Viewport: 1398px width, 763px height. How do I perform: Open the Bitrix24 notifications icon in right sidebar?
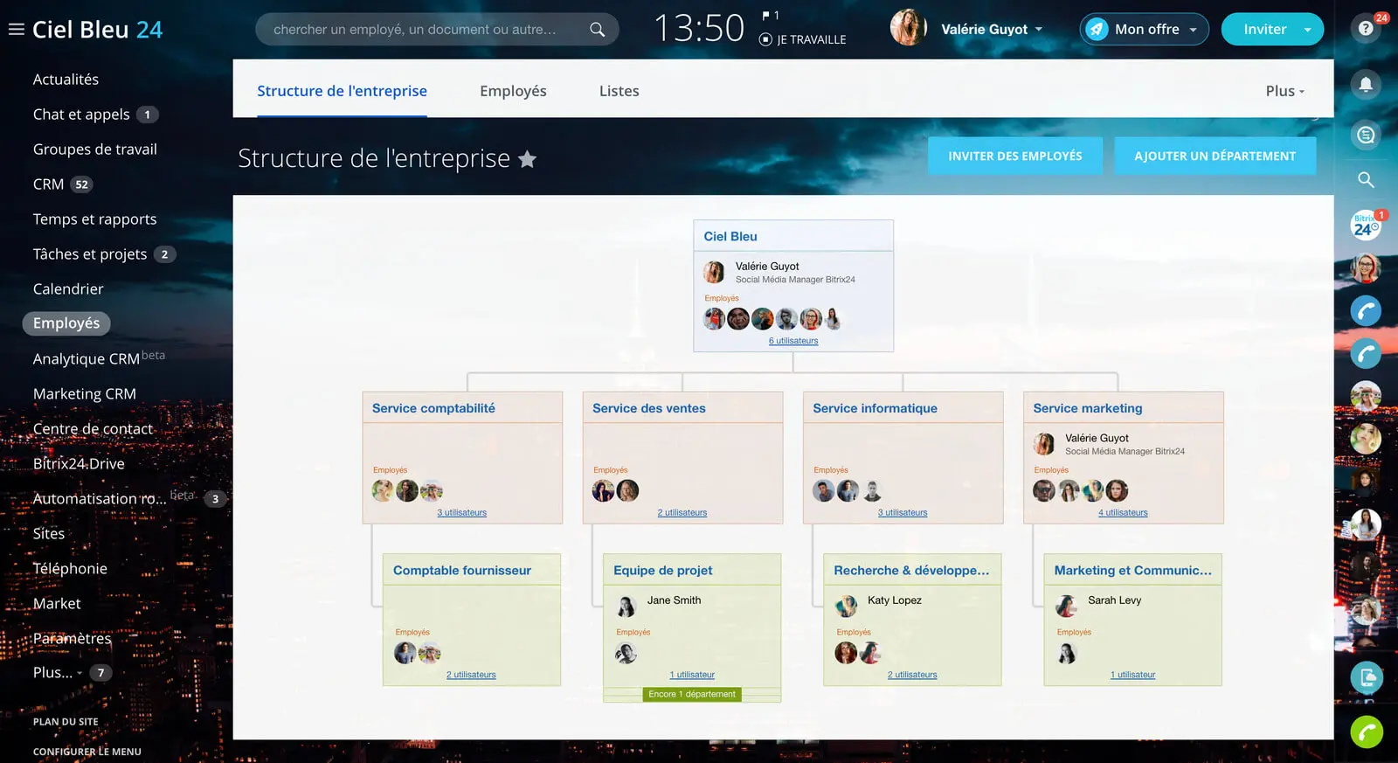[1366, 226]
